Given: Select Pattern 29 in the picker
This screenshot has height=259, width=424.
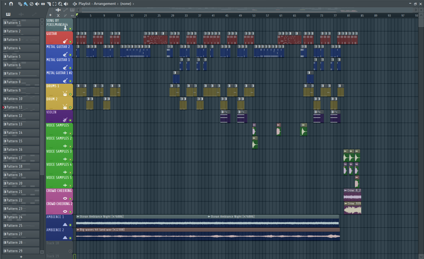Looking at the screenshot, I should [21, 251].
